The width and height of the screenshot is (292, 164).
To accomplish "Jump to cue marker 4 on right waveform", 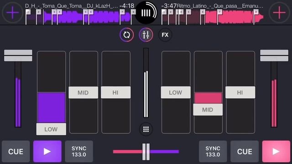I will (x=181, y=12).
